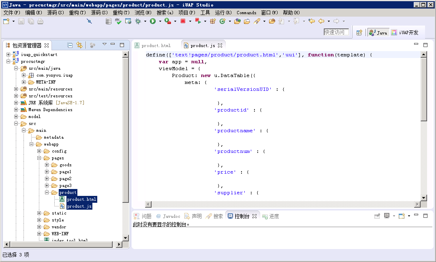Click the green Run button in toolbar
This screenshot has width=436, height=262.
(x=153, y=21)
